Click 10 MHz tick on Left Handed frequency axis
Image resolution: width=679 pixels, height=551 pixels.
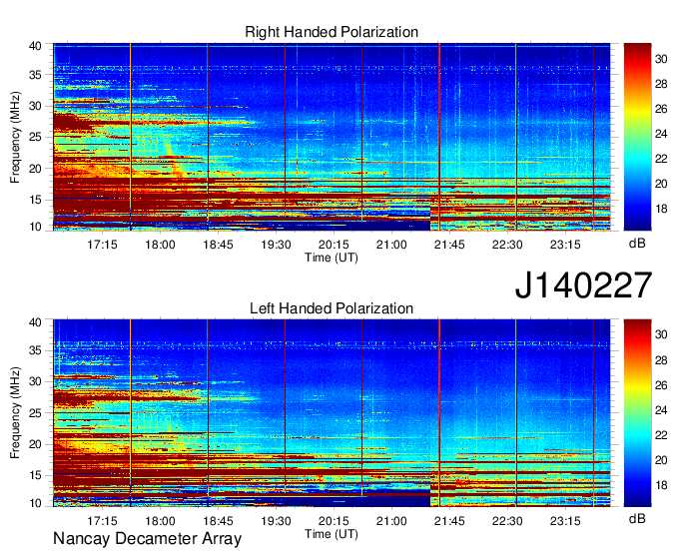[36, 502]
